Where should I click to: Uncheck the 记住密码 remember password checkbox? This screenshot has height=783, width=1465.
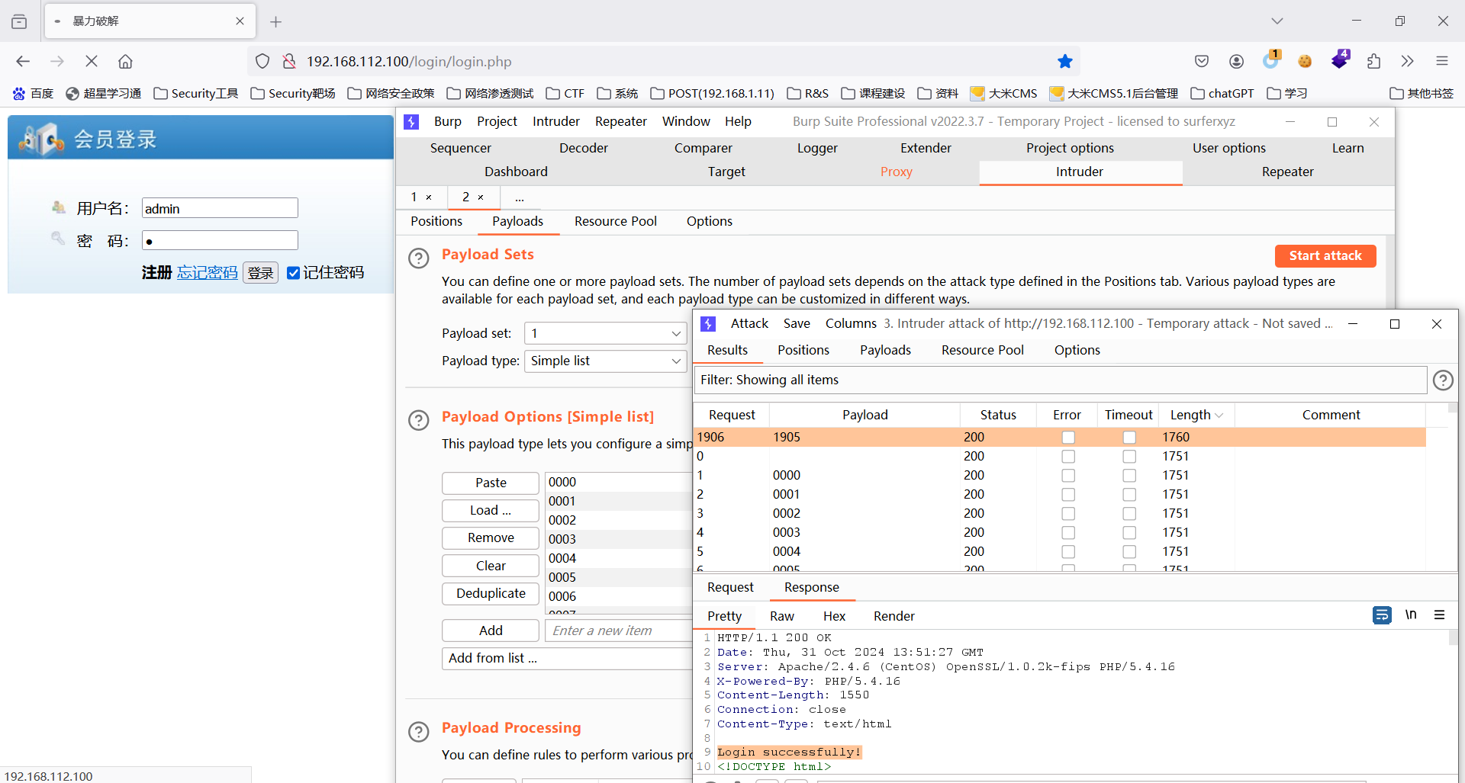[293, 273]
